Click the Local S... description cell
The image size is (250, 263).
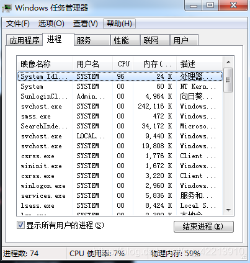click(x=198, y=205)
